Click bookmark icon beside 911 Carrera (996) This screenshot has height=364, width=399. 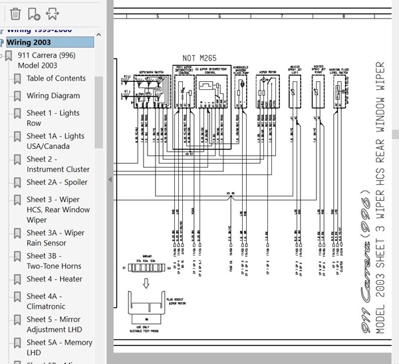(x=9, y=56)
